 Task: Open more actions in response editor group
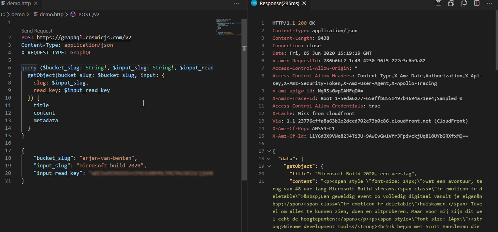coord(490,4)
